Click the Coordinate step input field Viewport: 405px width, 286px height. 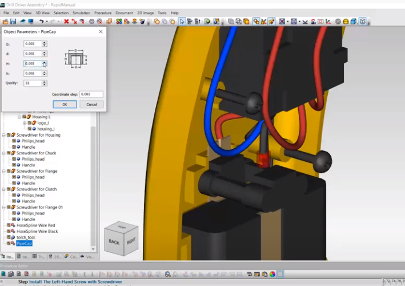pyautogui.click(x=91, y=94)
